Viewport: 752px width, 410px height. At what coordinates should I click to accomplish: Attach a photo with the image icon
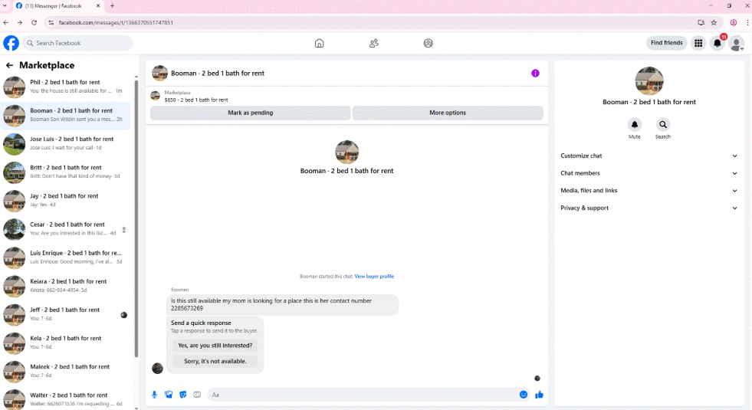(x=169, y=395)
